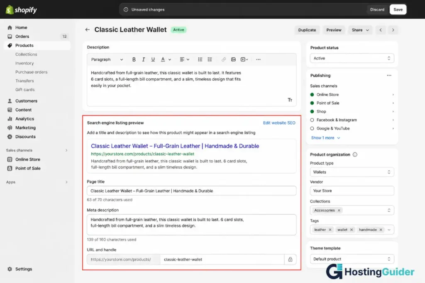The height and width of the screenshot is (283, 425).
Task: Open the Share dropdown
Action: pos(360,30)
